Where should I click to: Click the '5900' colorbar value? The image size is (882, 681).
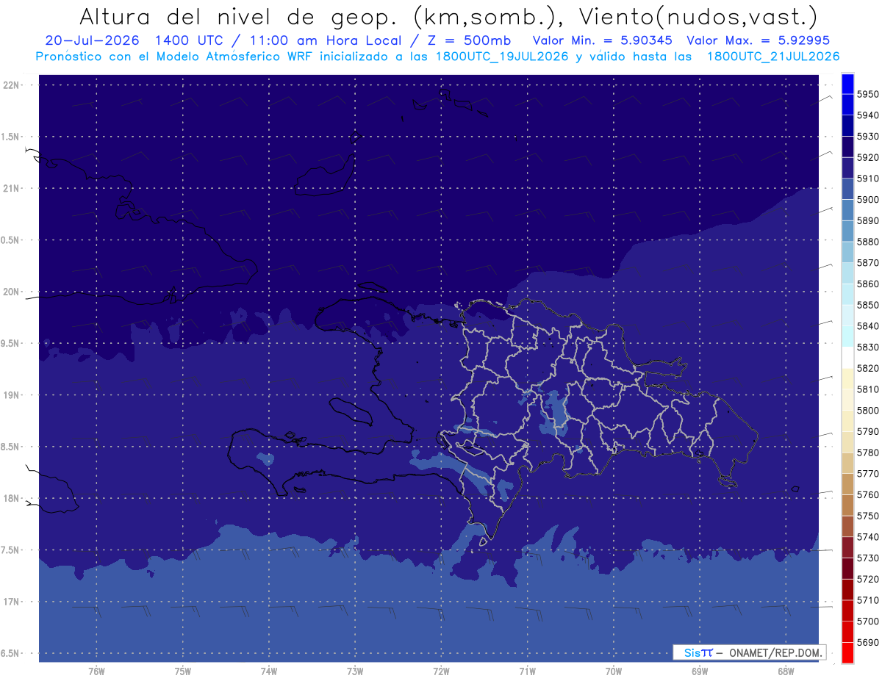tap(868, 200)
